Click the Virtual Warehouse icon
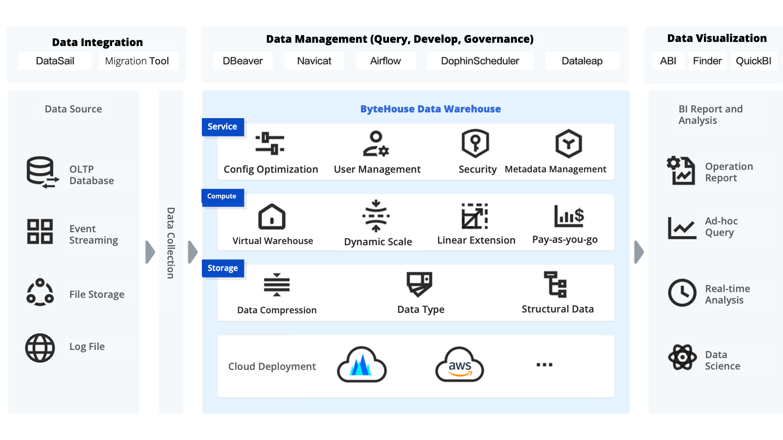 (272, 217)
